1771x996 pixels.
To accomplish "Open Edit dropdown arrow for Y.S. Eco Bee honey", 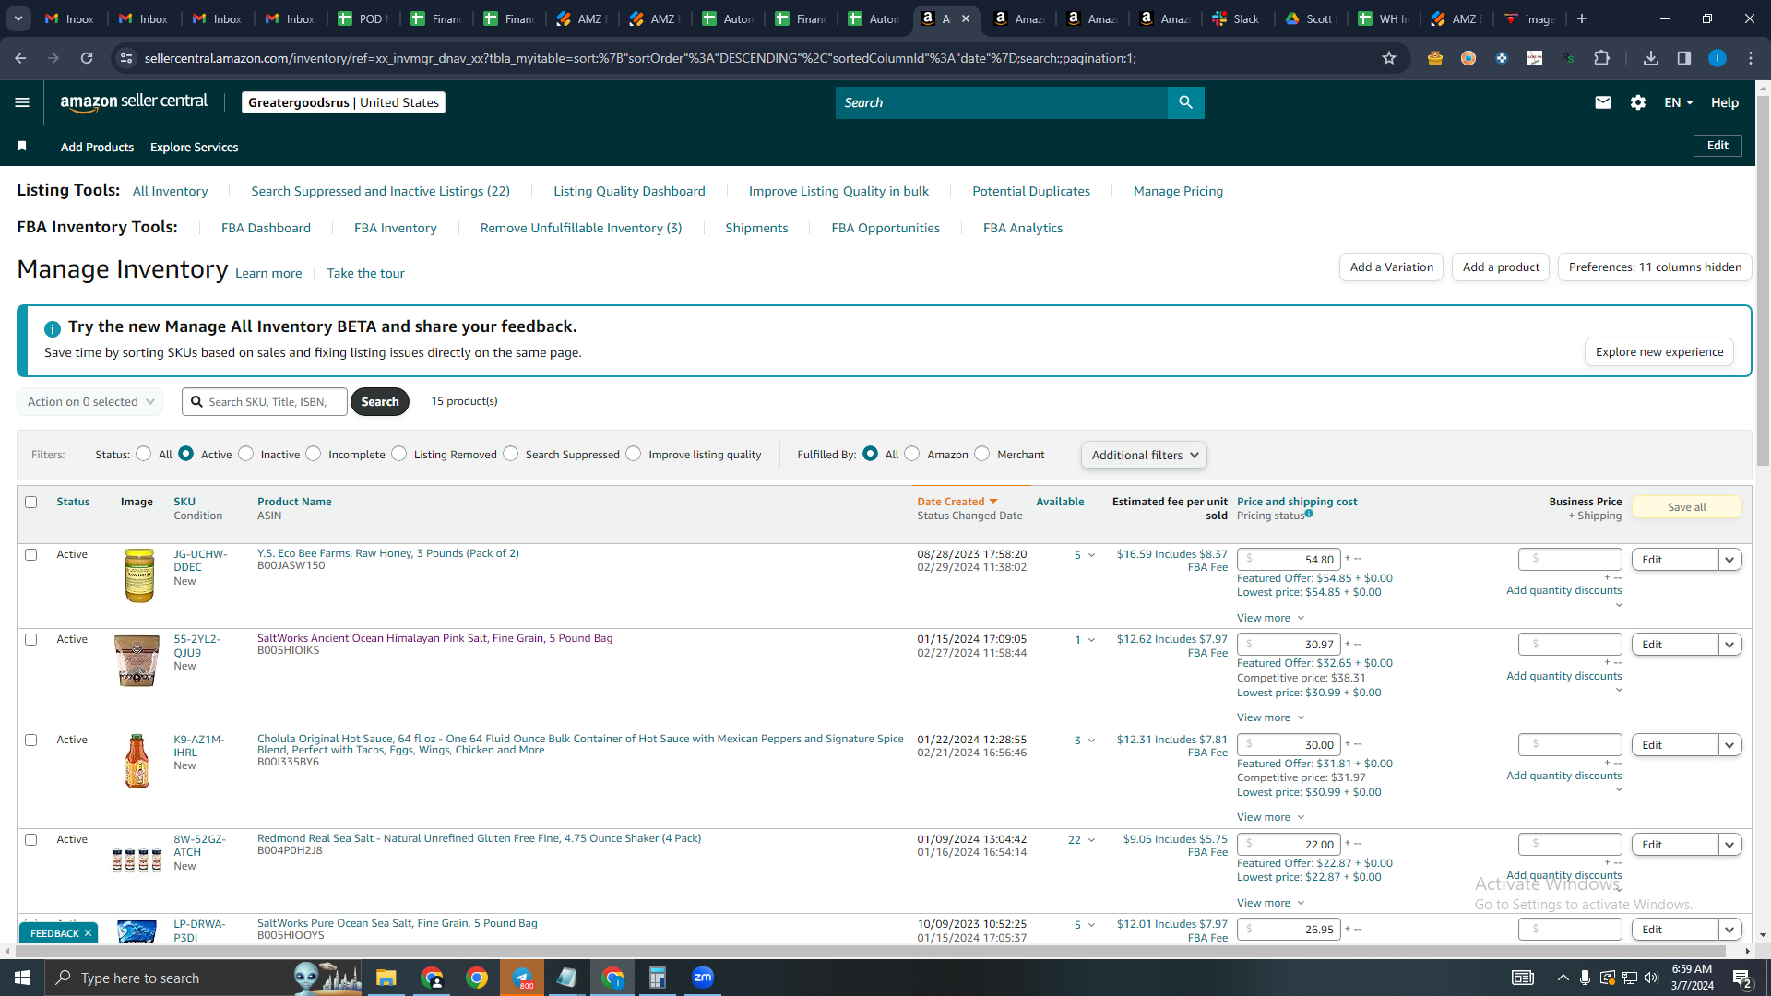I will (1730, 560).
